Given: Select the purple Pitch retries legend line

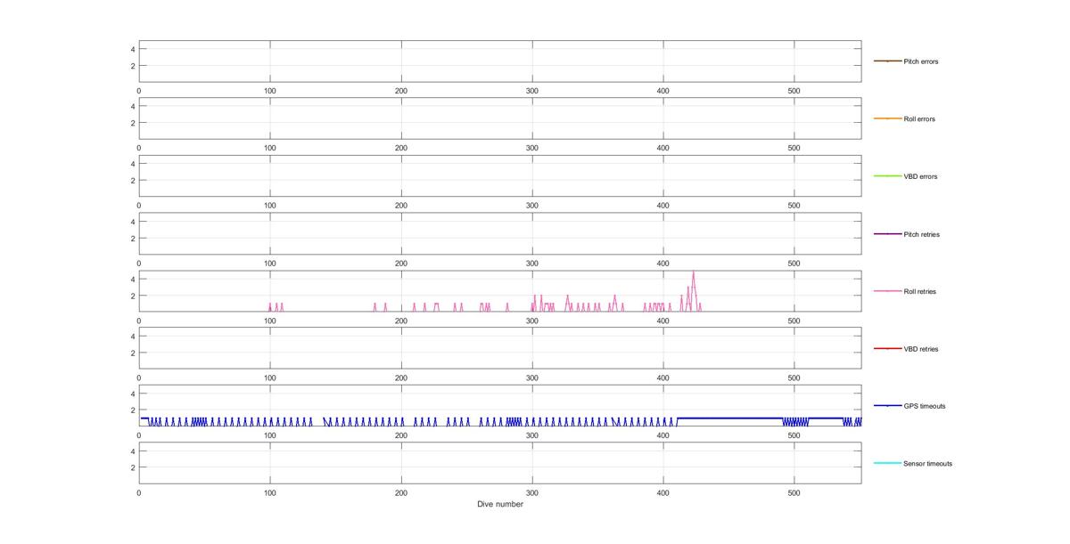Looking at the screenshot, I should click(887, 234).
